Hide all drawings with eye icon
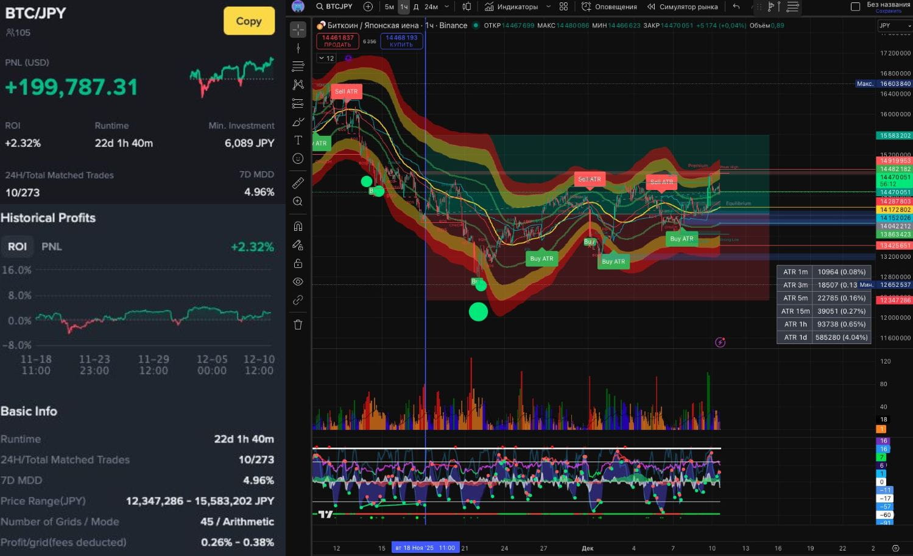The image size is (913, 556). [298, 281]
